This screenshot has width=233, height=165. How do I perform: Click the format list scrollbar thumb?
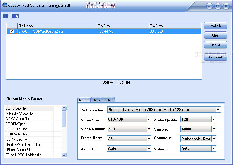click(x=64, y=119)
